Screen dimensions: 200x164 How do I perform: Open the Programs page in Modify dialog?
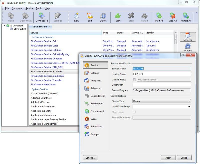point(95,81)
